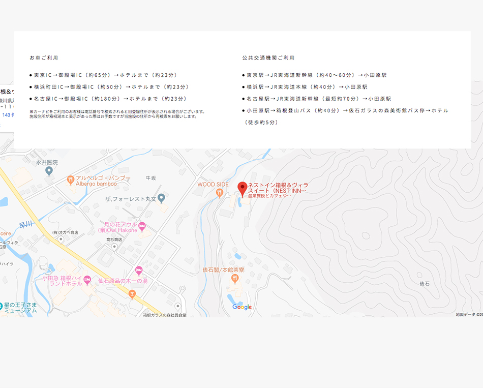
Task: Click the 箱根ガラスの森社員食堂 map pin
Action: coord(177,307)
